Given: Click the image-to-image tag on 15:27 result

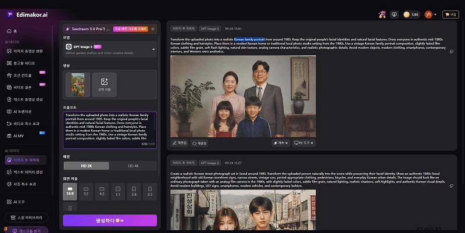Looking at the screenshot, I should [x=184, y=163].
